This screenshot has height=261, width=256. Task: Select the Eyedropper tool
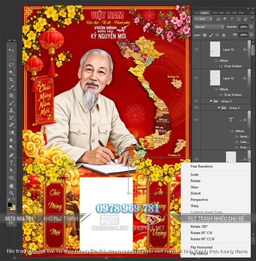coord(11,87)
